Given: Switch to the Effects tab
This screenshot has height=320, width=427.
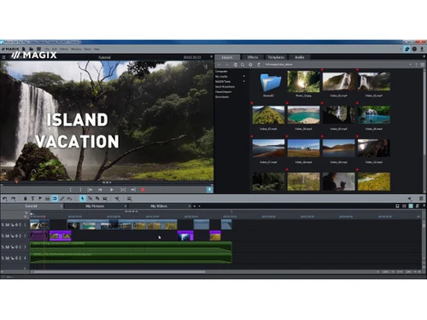Looking at the screenshot, I should [x=253, y=57].
